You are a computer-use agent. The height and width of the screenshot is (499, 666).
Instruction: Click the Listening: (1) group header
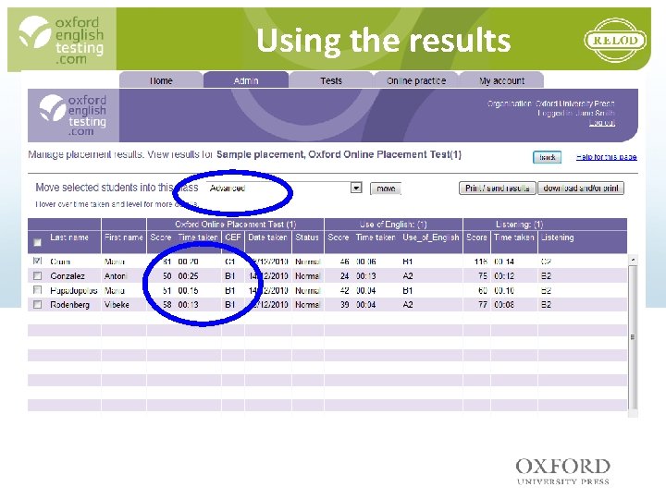coord(520,224)
